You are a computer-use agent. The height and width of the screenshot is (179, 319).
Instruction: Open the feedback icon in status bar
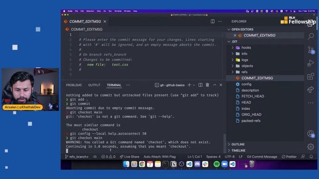point(303,157)
